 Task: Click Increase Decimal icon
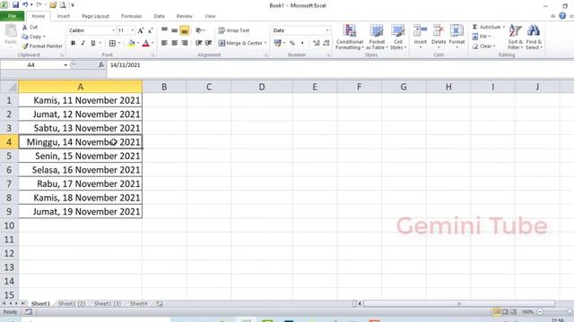point(317,43)
